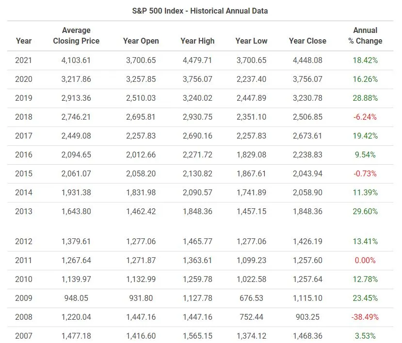Click the 2020 average closing price 3,217.86
Screen dimensions: 402x343
pyautogui.click(x=76, y=79)
